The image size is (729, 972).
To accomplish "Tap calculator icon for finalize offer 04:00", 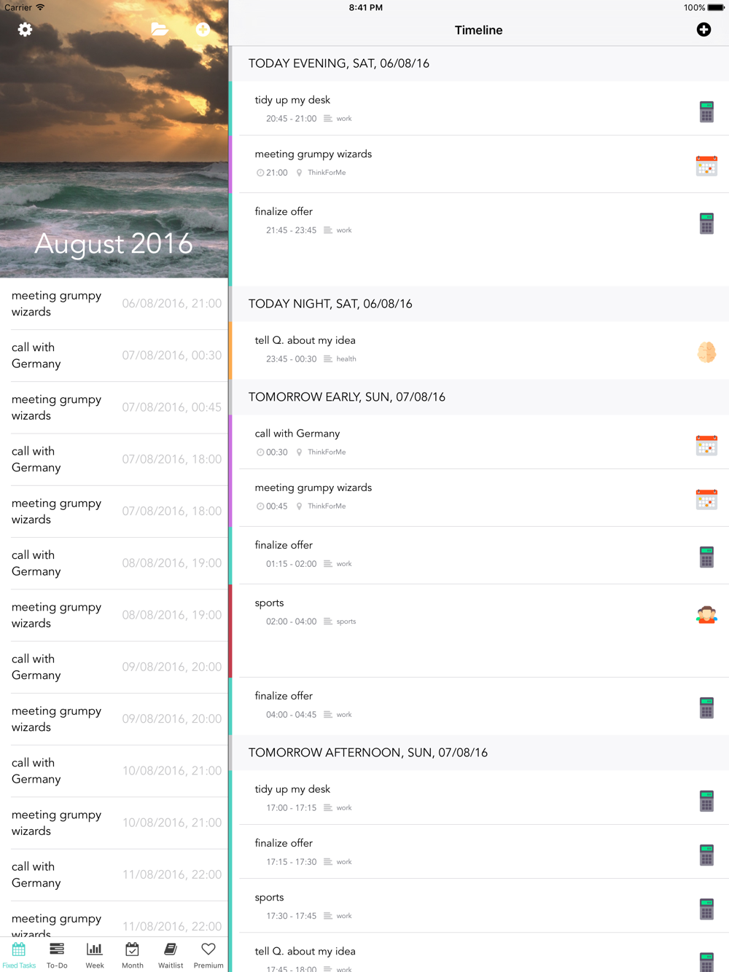I will (x=706, y=708).
